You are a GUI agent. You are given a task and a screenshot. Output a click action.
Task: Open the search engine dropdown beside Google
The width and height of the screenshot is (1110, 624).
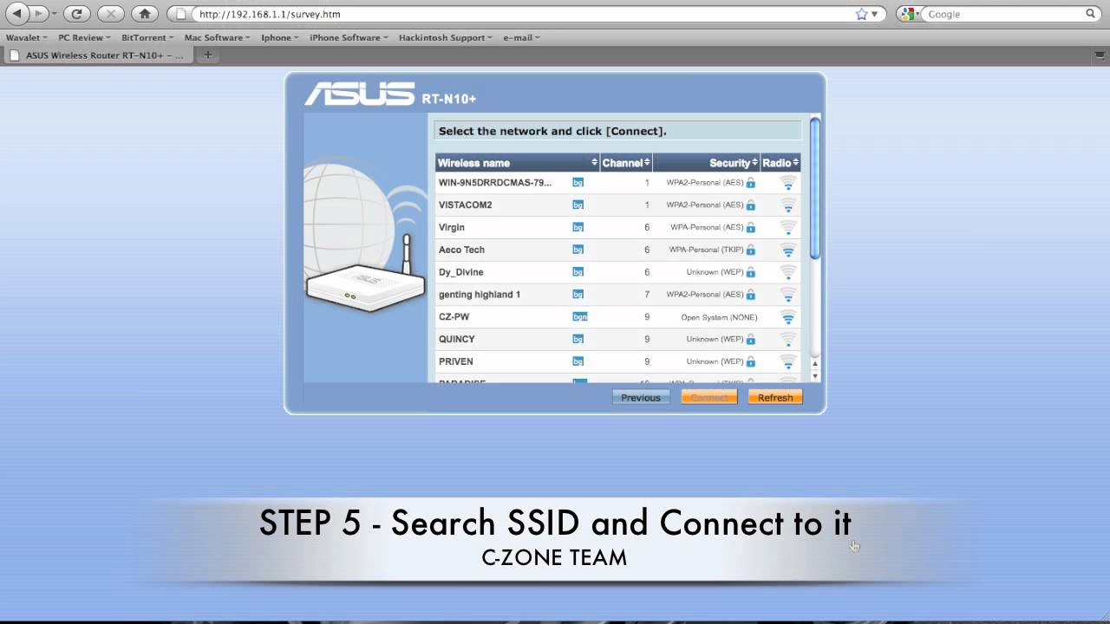909,14
